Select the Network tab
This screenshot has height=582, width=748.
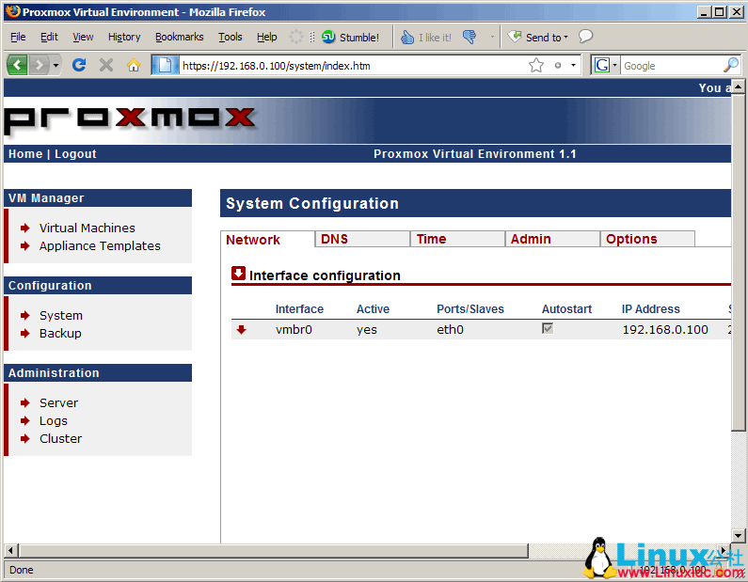pyautogui.click(x=267, y=239)
